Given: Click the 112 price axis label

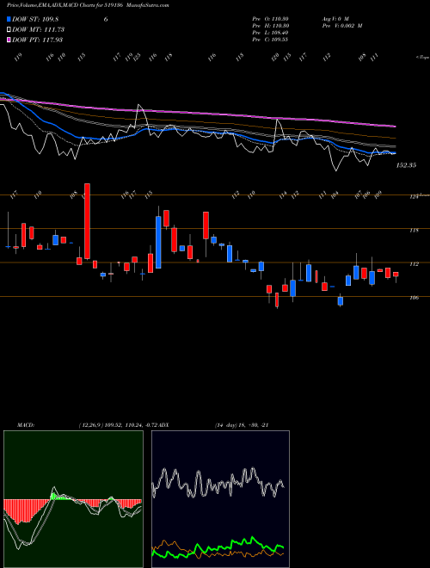Looking at the screenshot, I should [x=414, y=264].
